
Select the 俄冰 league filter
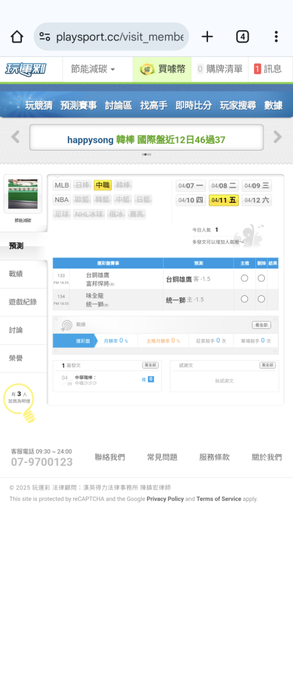(116, 214)
